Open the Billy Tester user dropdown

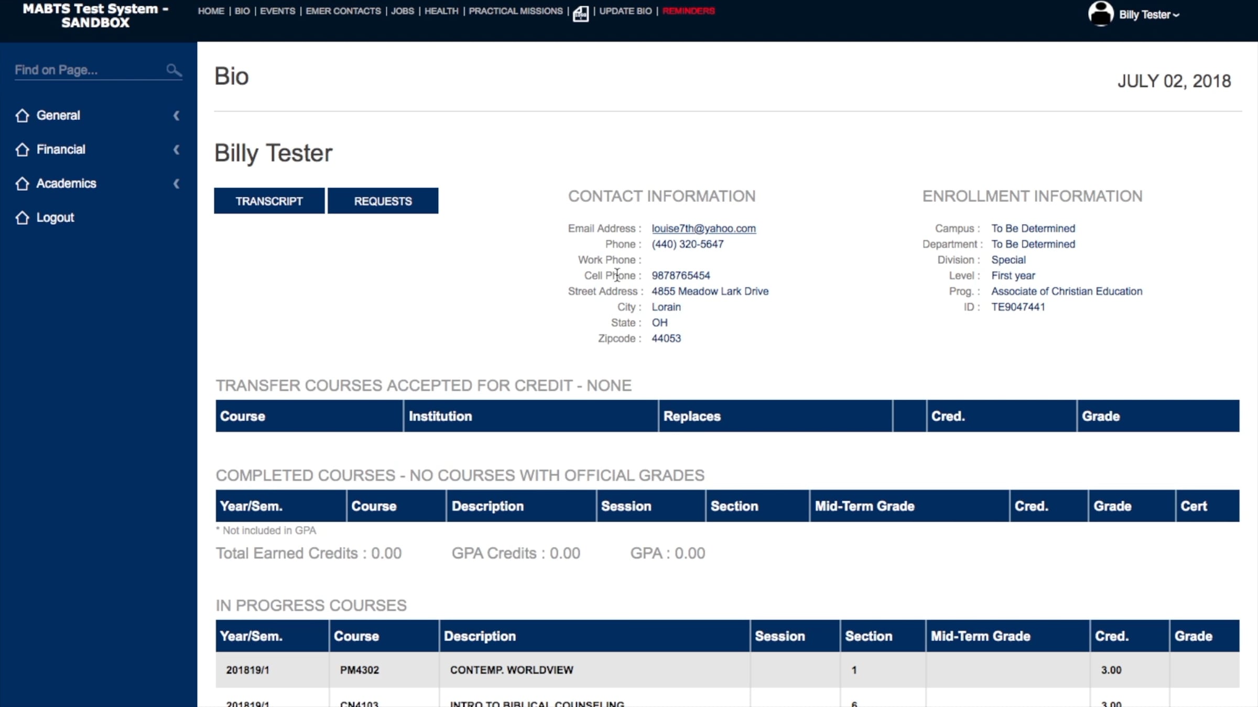click(x=1149, y=15)
